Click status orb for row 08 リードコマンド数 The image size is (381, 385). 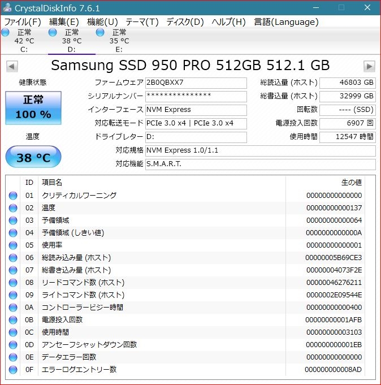(x=13, y=283)
